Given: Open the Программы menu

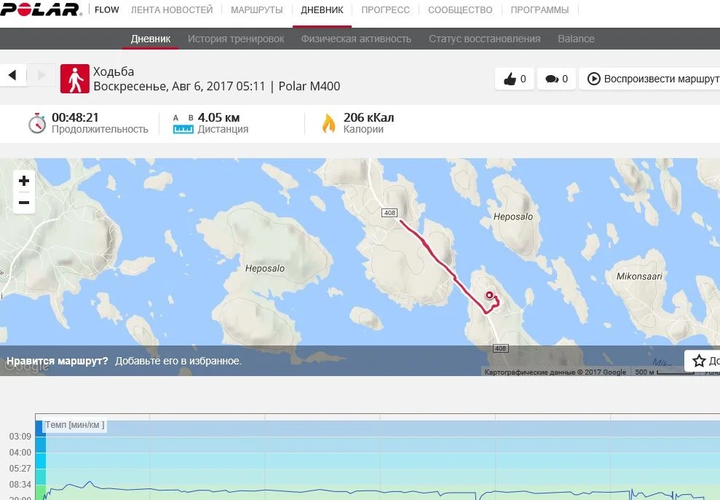Looking at the screenshot, I should pyautogui.click(x=539, y=9).
